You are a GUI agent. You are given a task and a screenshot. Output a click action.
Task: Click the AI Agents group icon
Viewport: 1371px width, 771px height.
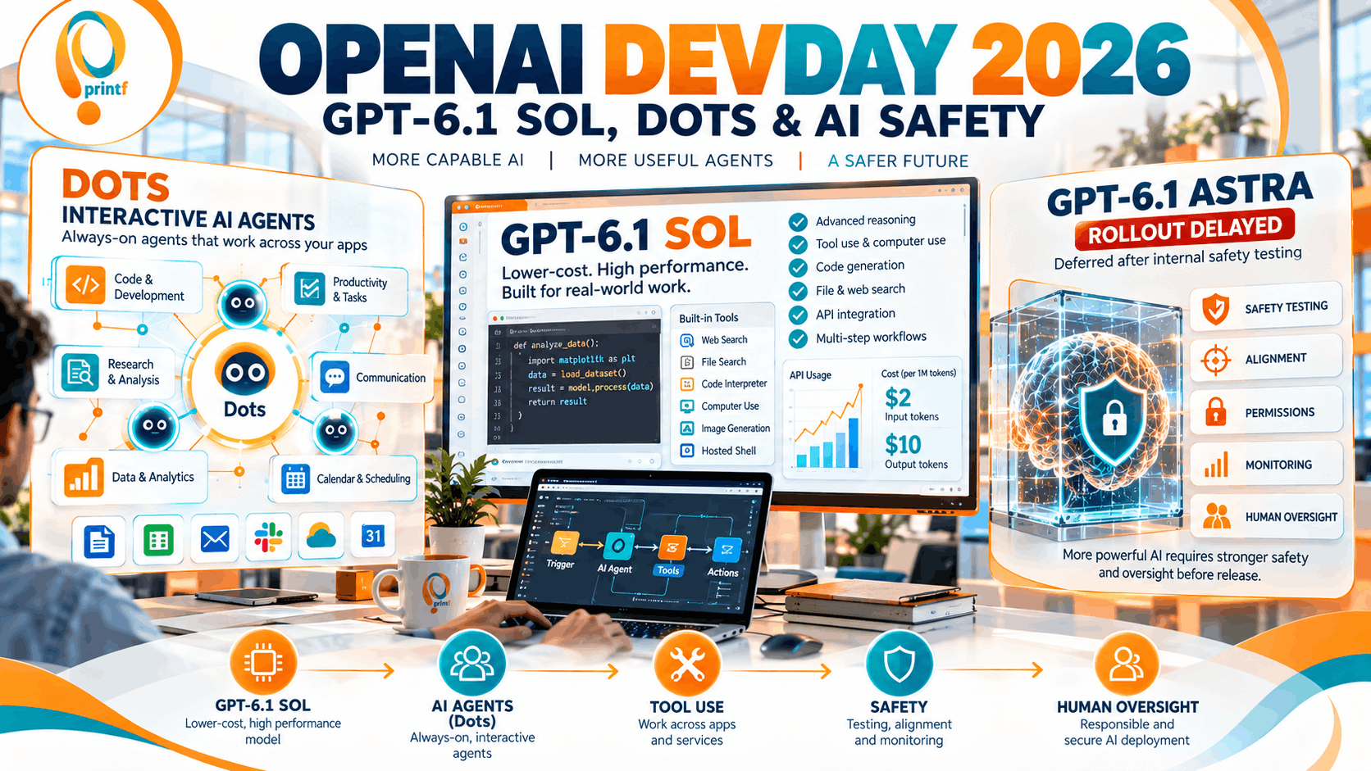click(x=472, y=662)
